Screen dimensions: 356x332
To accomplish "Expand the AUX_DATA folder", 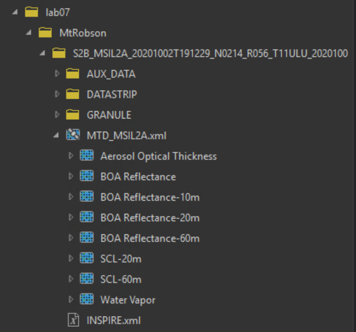I will click(57, 74).
